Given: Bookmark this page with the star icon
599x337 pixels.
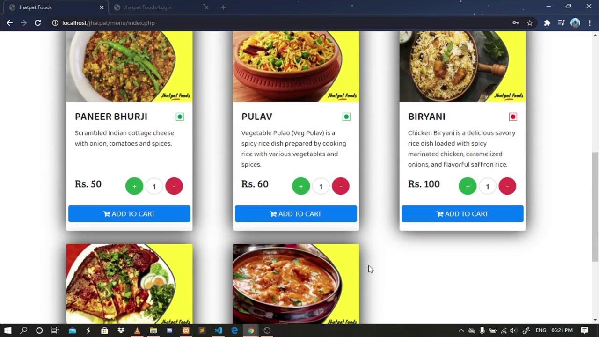Looking at the screenshot, I should point(530,23).
